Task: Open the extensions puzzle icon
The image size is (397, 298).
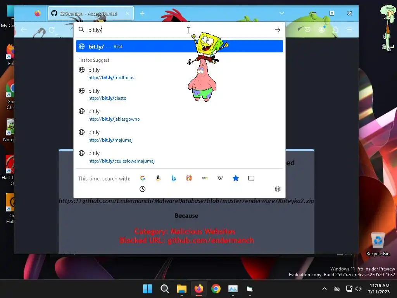Action: pos(335,29)
